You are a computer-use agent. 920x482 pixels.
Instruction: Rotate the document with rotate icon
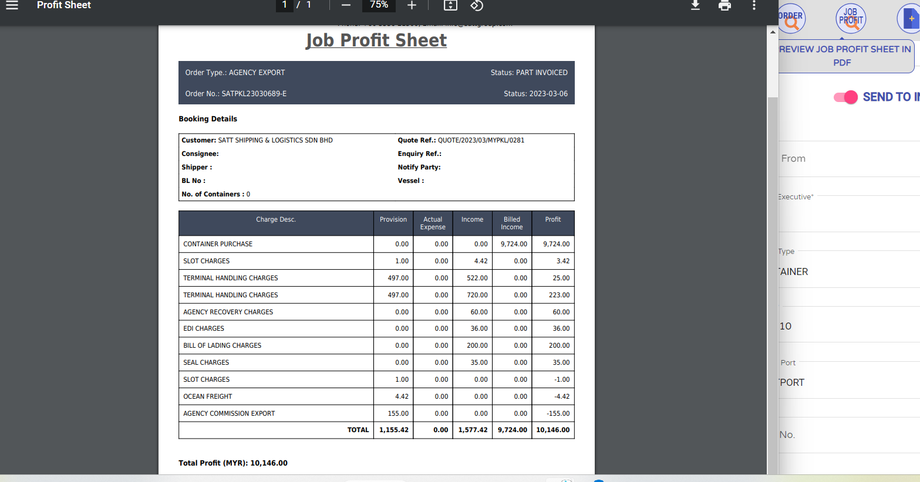click(x=477, y=5)
